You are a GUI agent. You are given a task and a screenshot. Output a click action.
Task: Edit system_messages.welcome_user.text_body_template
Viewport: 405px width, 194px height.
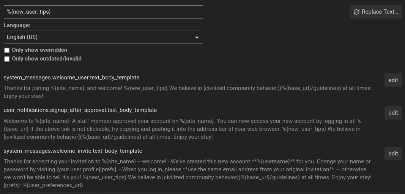[393, 80]
